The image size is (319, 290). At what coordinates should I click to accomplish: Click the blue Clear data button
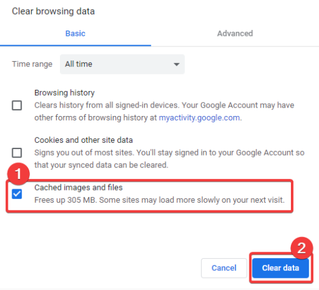click(x=281, y=268)
